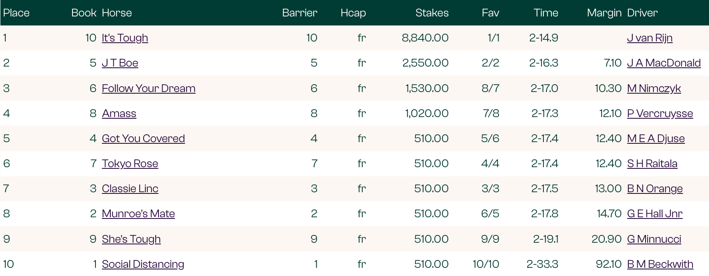
Task: Open the Classie Linc horse link
Action: tap(130, 189)
